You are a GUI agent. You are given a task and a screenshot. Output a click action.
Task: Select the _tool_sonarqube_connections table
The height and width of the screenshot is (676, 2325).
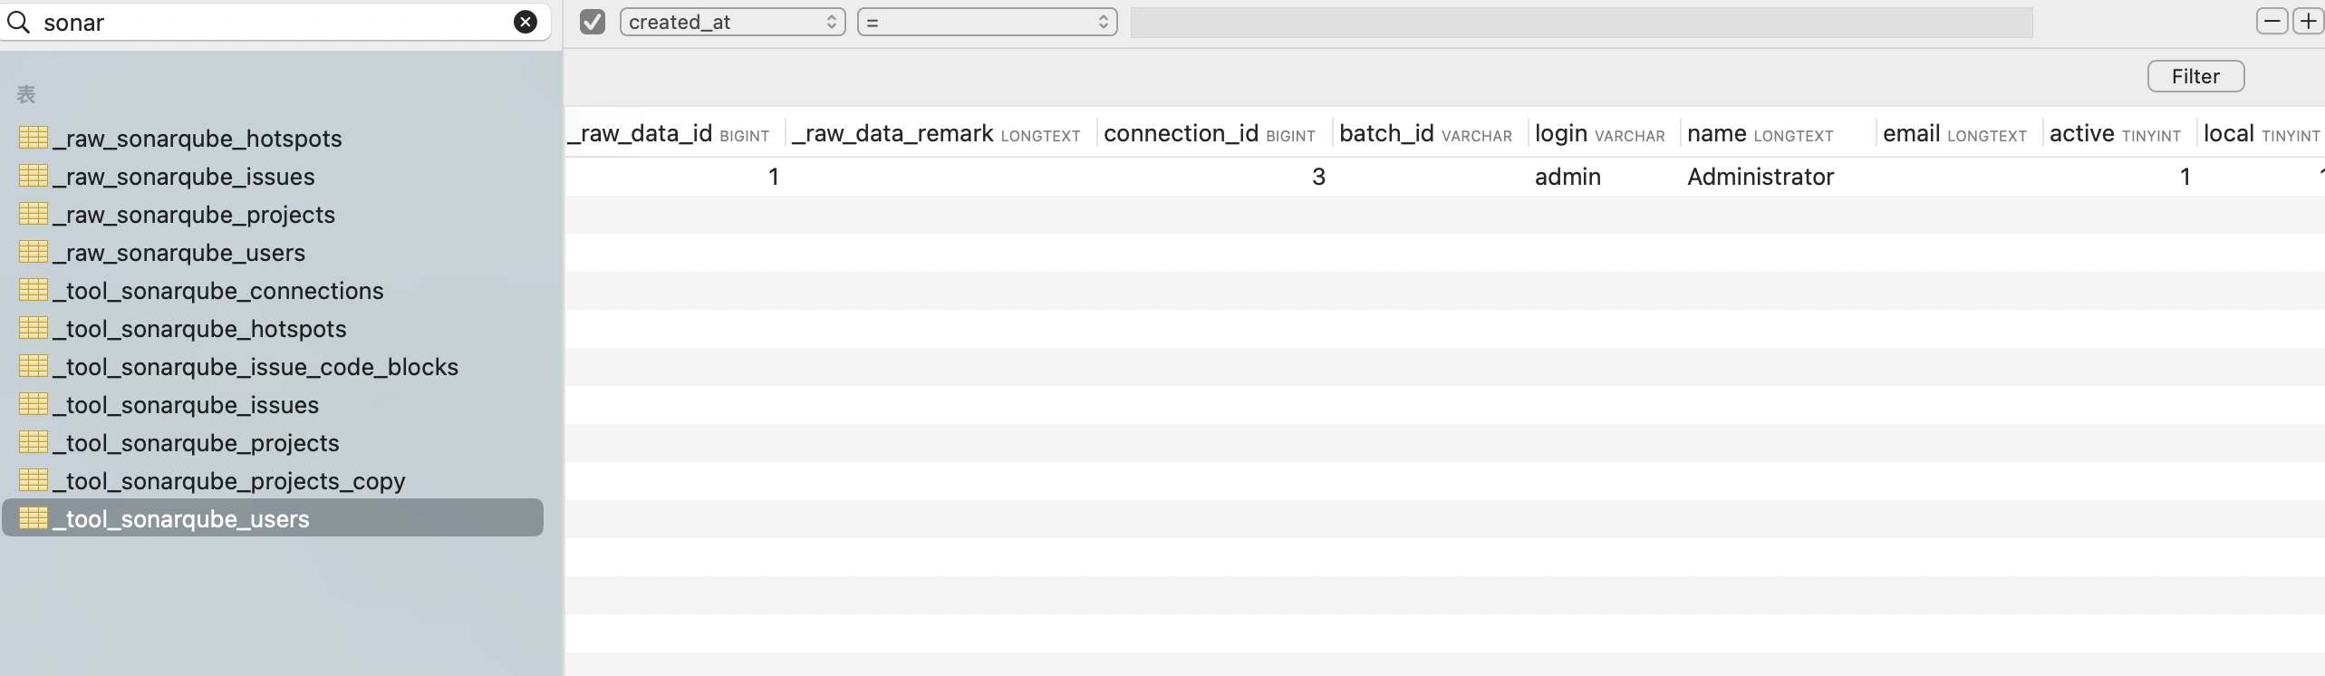click(x=218, y=290)
